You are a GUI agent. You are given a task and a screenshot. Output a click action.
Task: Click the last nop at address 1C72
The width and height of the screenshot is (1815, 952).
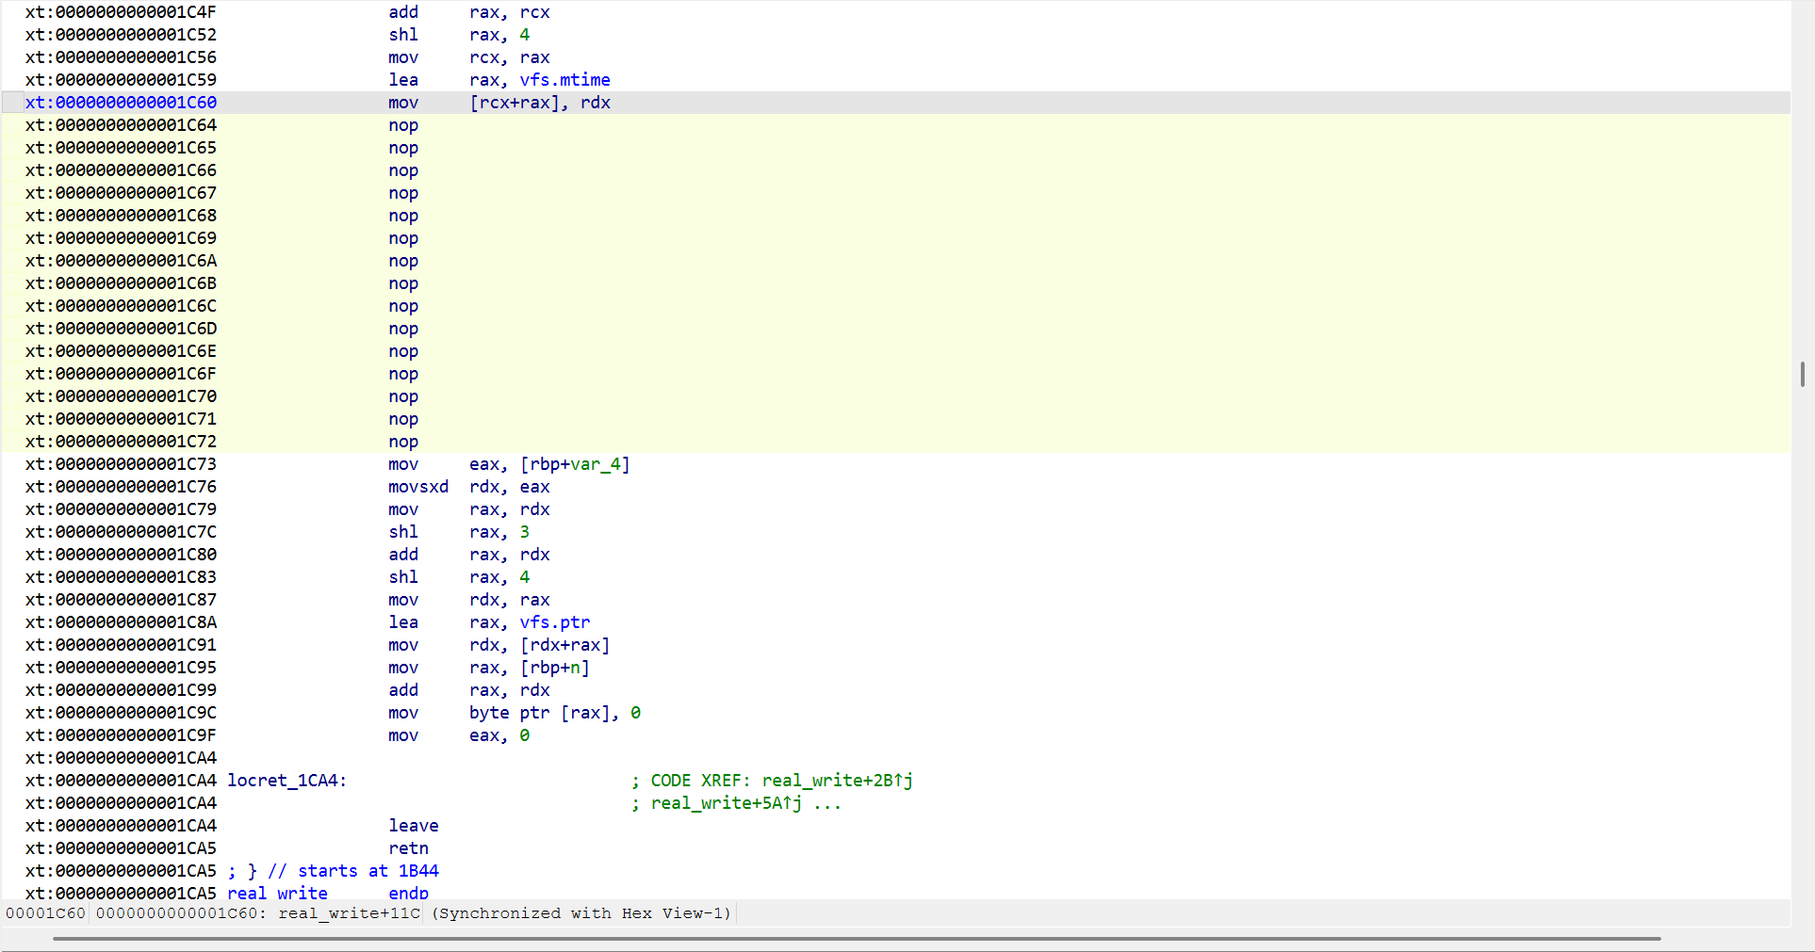coord(403,442)
